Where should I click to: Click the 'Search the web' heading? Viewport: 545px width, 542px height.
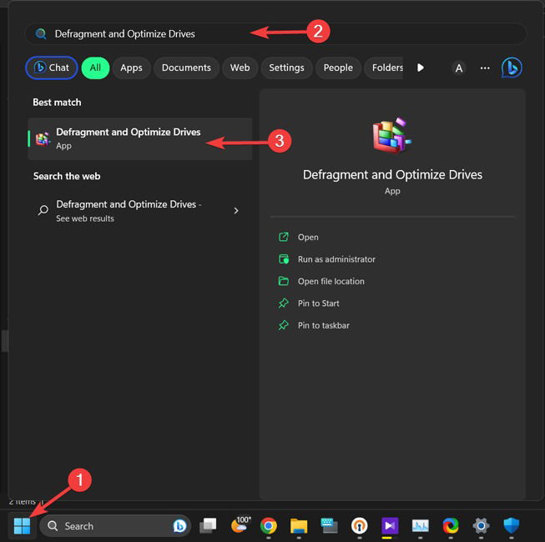point(67,176)
